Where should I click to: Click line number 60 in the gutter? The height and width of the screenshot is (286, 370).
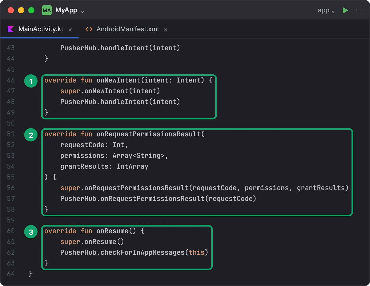(x=11, y=231)
